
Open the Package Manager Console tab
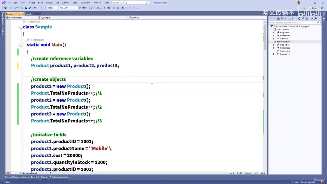17,177
